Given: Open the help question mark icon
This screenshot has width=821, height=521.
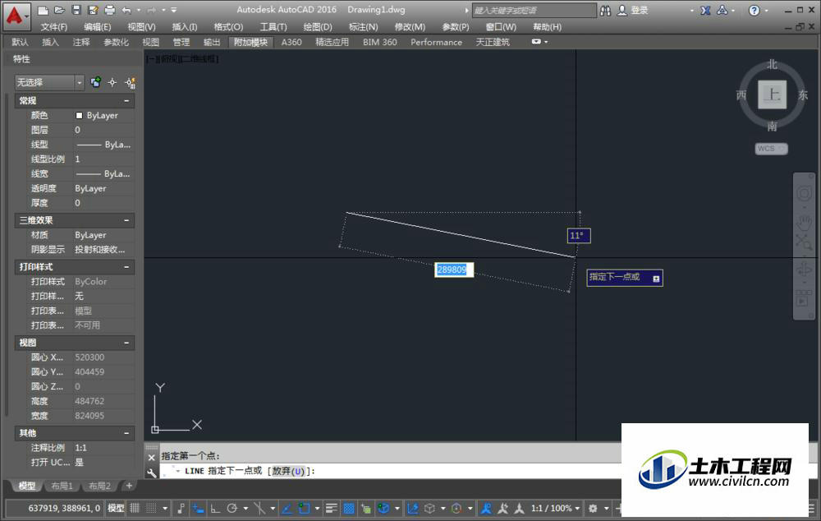Looking at the screenshot, I should (754, 11).
